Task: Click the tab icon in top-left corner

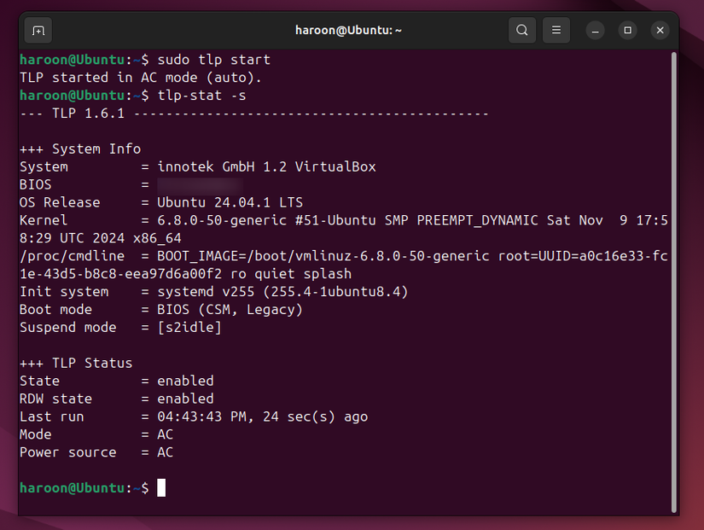Action: 37,30
